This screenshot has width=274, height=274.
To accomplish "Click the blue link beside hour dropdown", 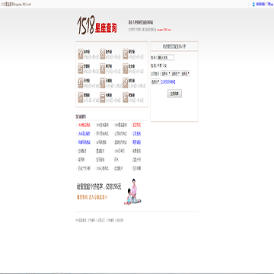I will coord(168,82).
